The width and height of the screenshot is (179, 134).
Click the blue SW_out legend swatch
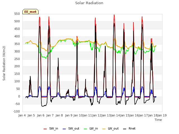(64, 129)
